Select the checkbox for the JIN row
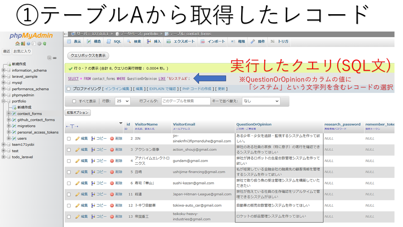 coord(69,138)
